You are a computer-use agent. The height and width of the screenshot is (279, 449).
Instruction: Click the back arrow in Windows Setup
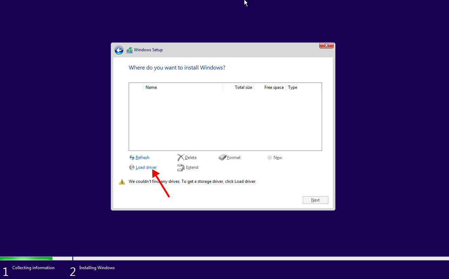[119, 50]
